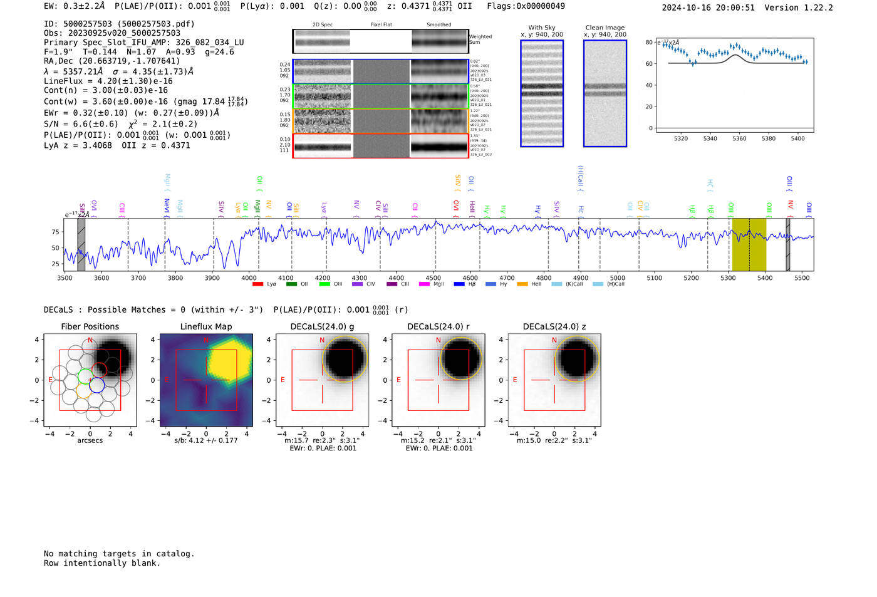The image size is (877, 597).
Task: Select the red-bordered 2D spectrum row
Action: pyautogui.click(x=380, y=146)
